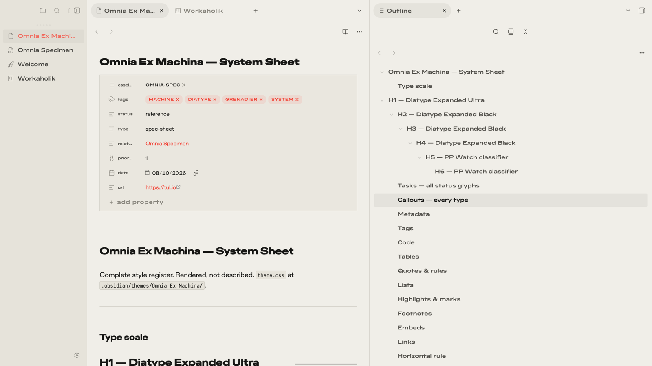Go back in the Outline pane
652x366 pixels.
pyautogui.click(x=379, y=53)
